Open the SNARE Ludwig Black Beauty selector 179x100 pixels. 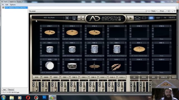click(x=72, y=72)
